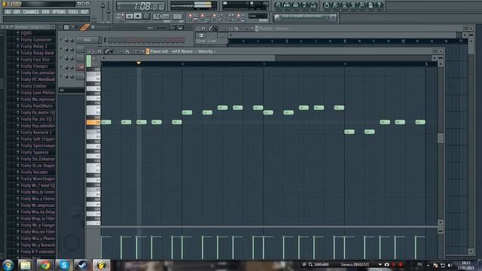Click the audio editor scissors toolbar icon
This screenshot has width=482, height=271.
pos(353,5)
